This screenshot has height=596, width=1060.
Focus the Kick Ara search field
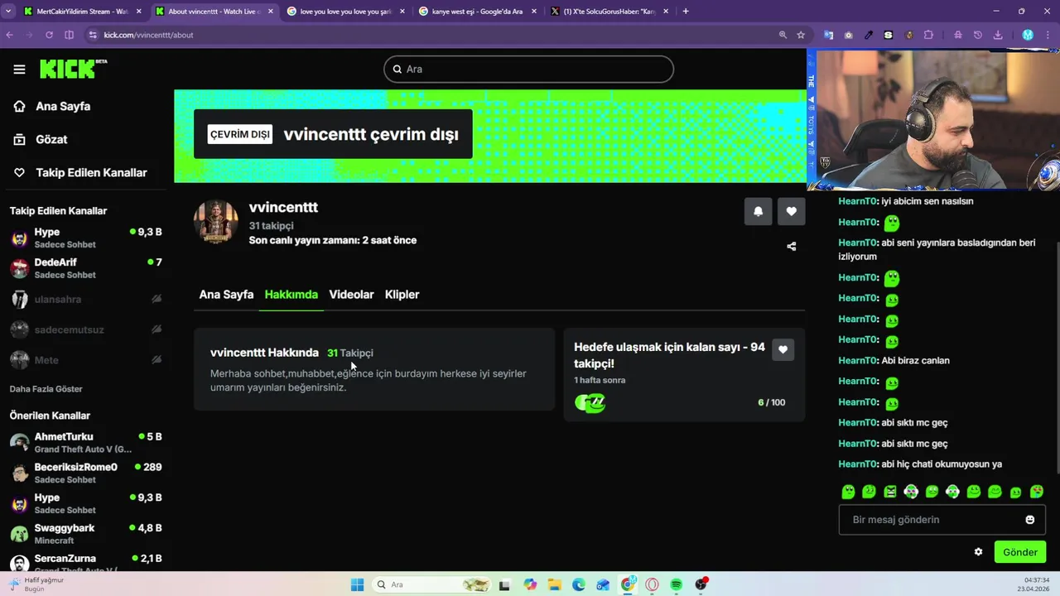click(x=528, y=70)
